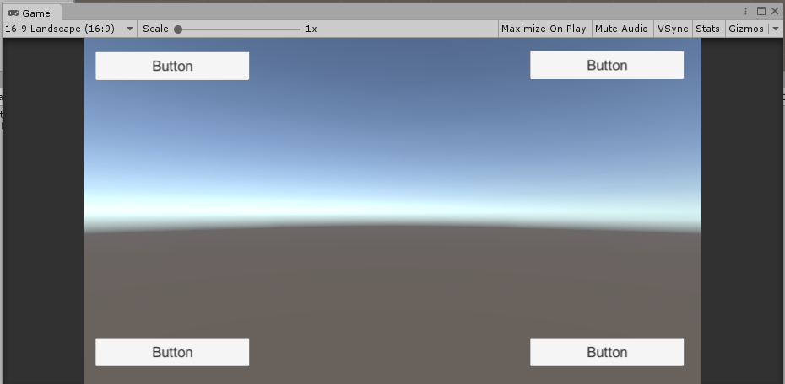This screenshot has width=785, height=384.
Task: Toggle the Stats overlay
Action: tap(708, 29)
